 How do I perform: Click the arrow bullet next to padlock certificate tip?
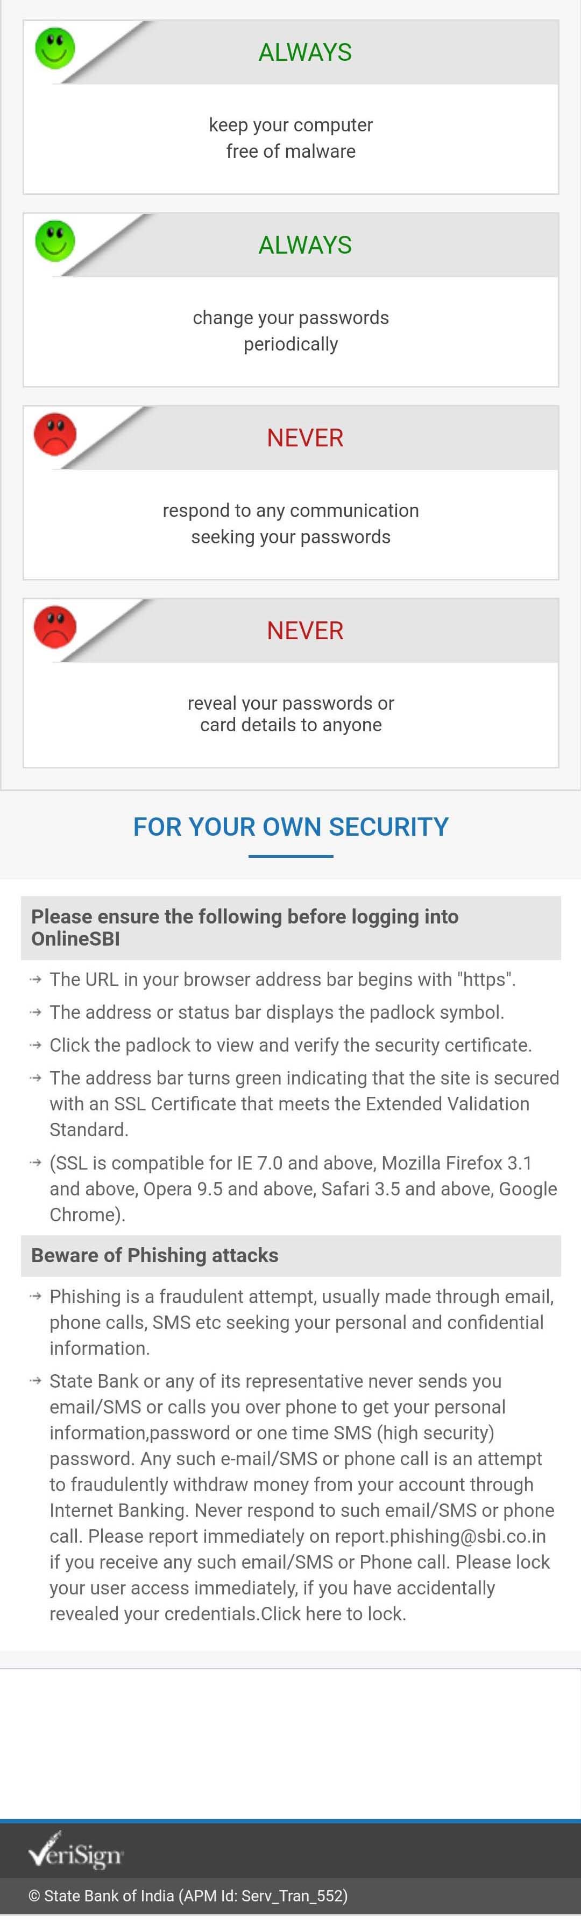tap(35, 1045)
